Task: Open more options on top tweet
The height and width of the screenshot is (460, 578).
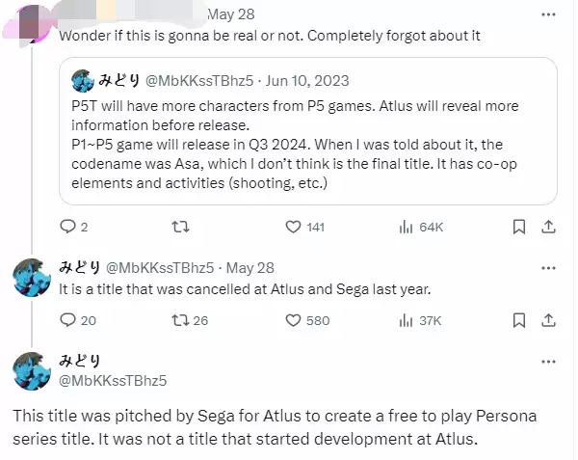Action: click(x=548, y=15)
